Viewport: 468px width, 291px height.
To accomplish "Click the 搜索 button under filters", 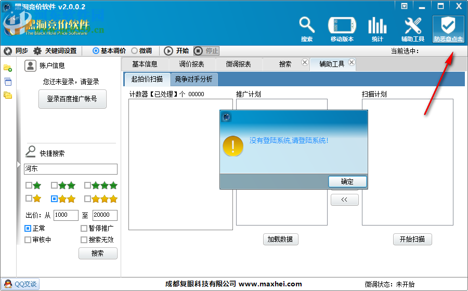I will [x=98, y=253].
